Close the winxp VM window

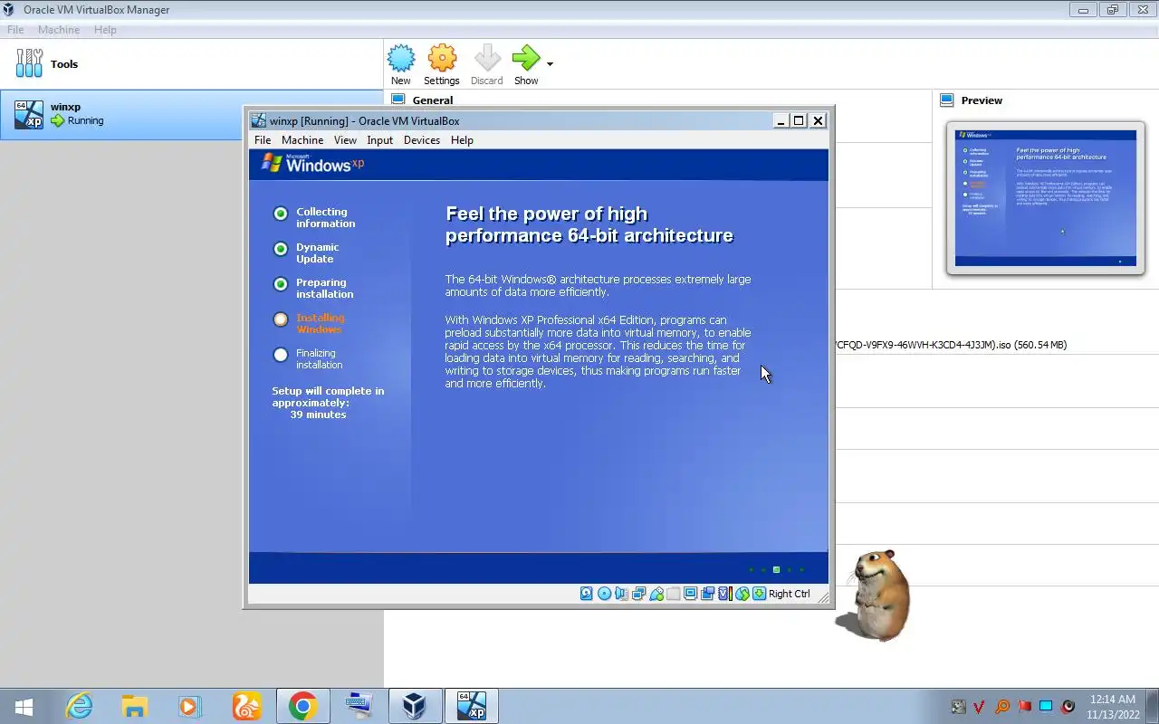point(818,121)
